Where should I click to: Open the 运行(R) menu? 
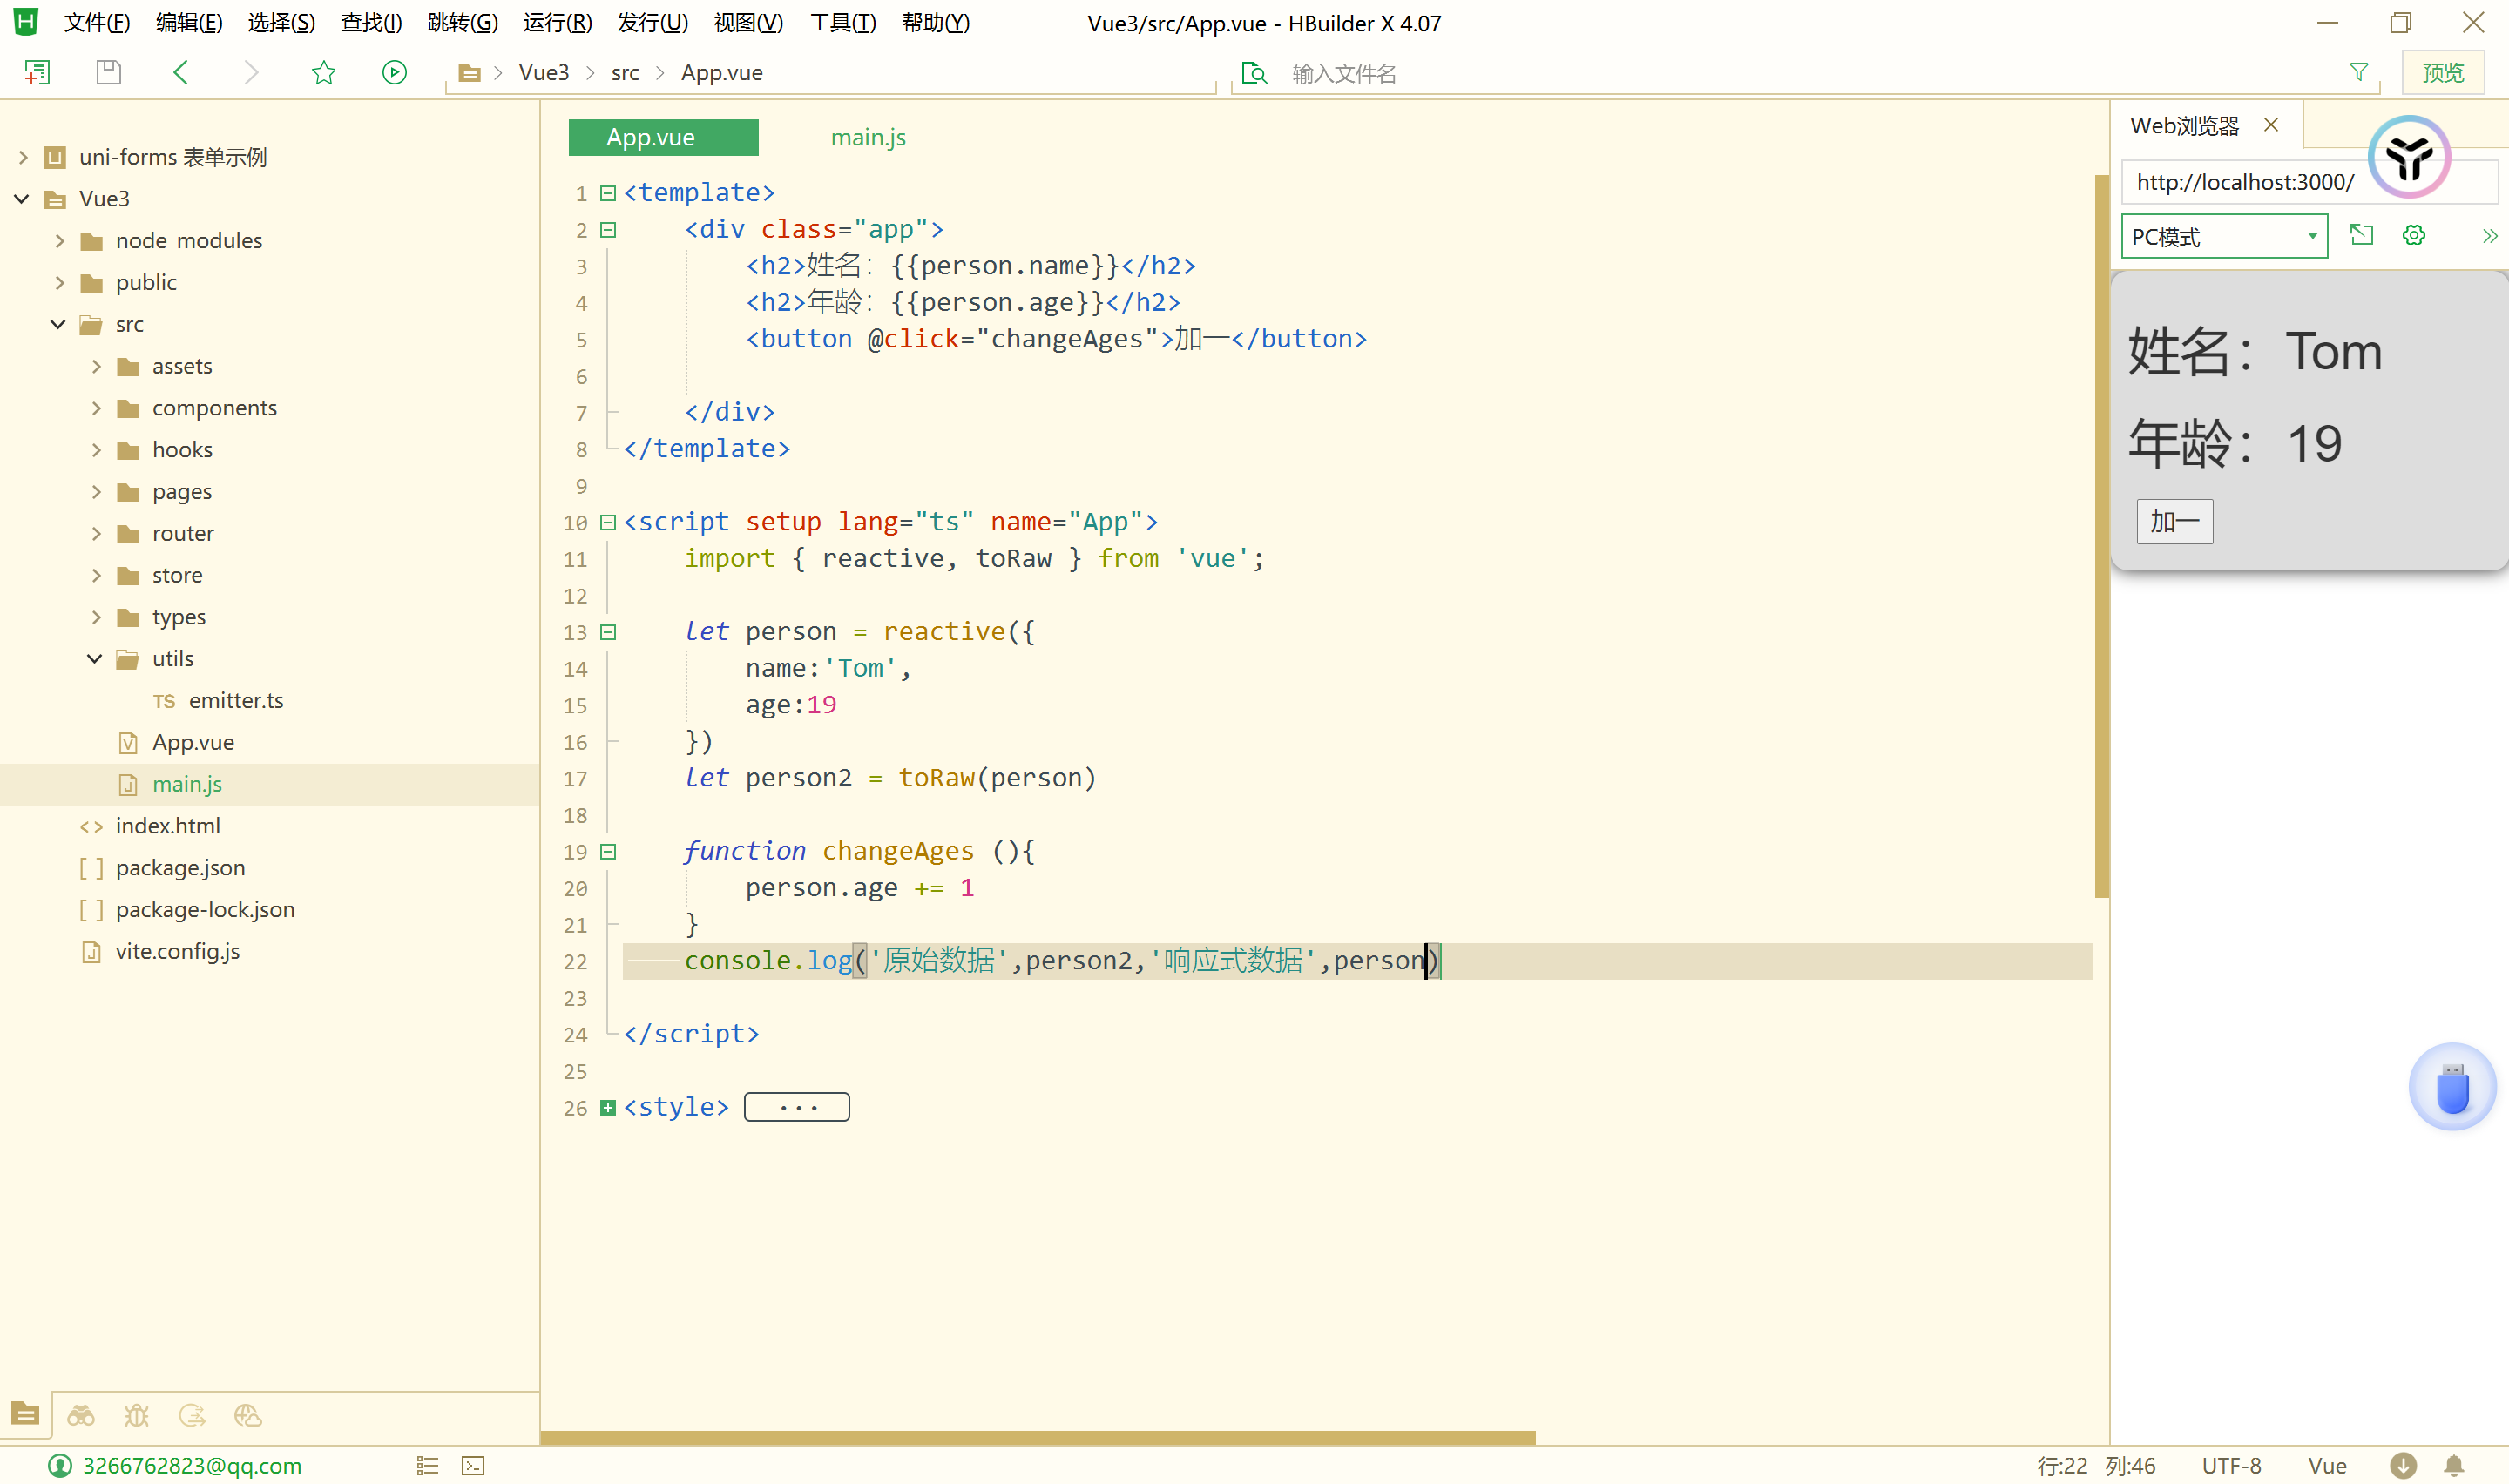click(557, 23)
